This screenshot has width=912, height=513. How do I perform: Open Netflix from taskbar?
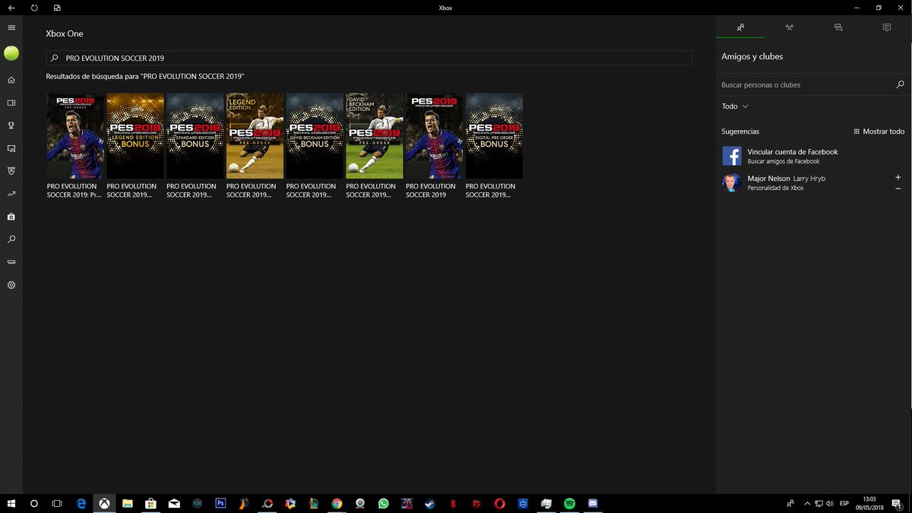tap(453, 503)
